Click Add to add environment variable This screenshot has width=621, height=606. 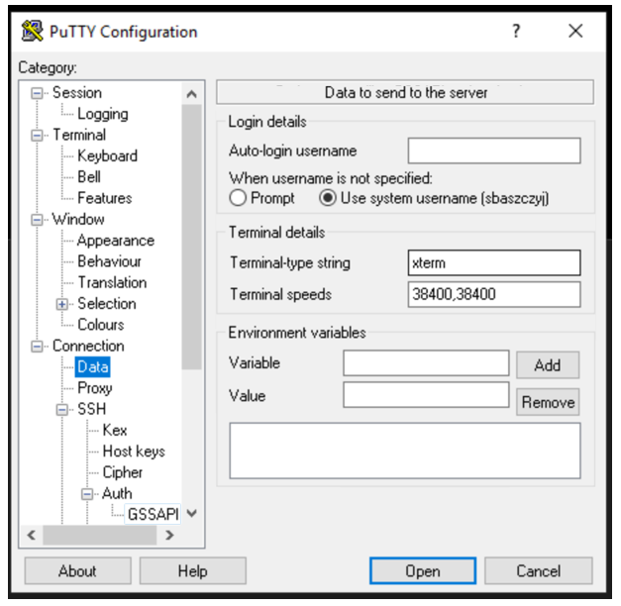pyautogui.click(x=548, y=364)
